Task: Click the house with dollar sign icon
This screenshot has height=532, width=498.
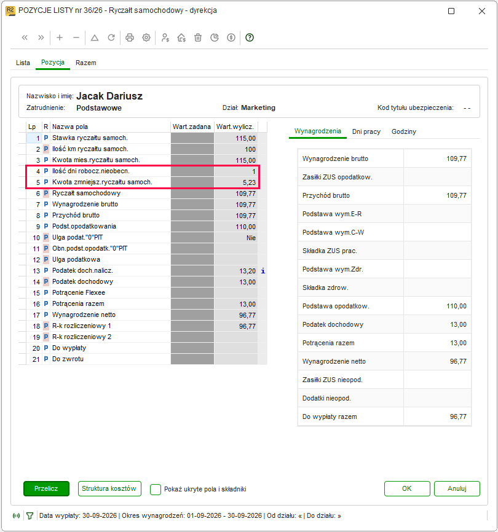Action: [181, 37]
